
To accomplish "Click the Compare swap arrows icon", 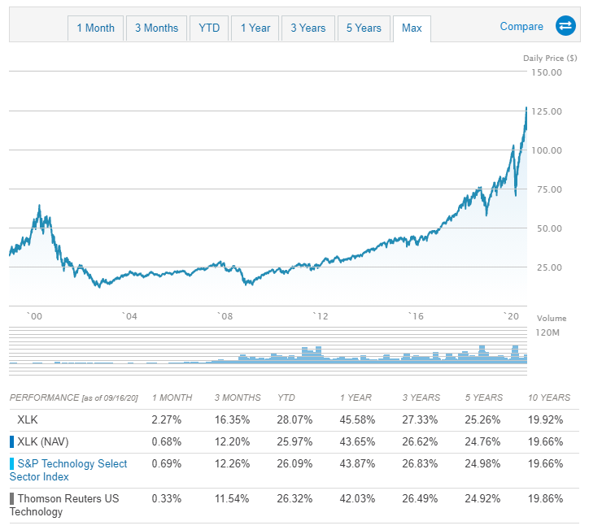I will [565, 26].
